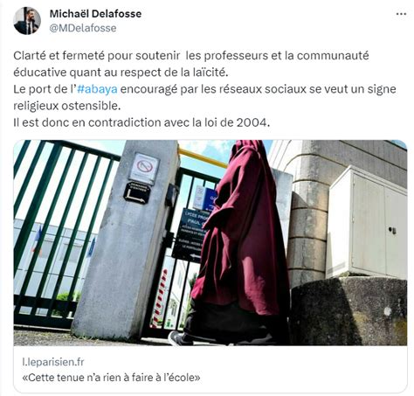Open the three-dot more options menu
The image size is (414, 396).
(x=401, y=14)
